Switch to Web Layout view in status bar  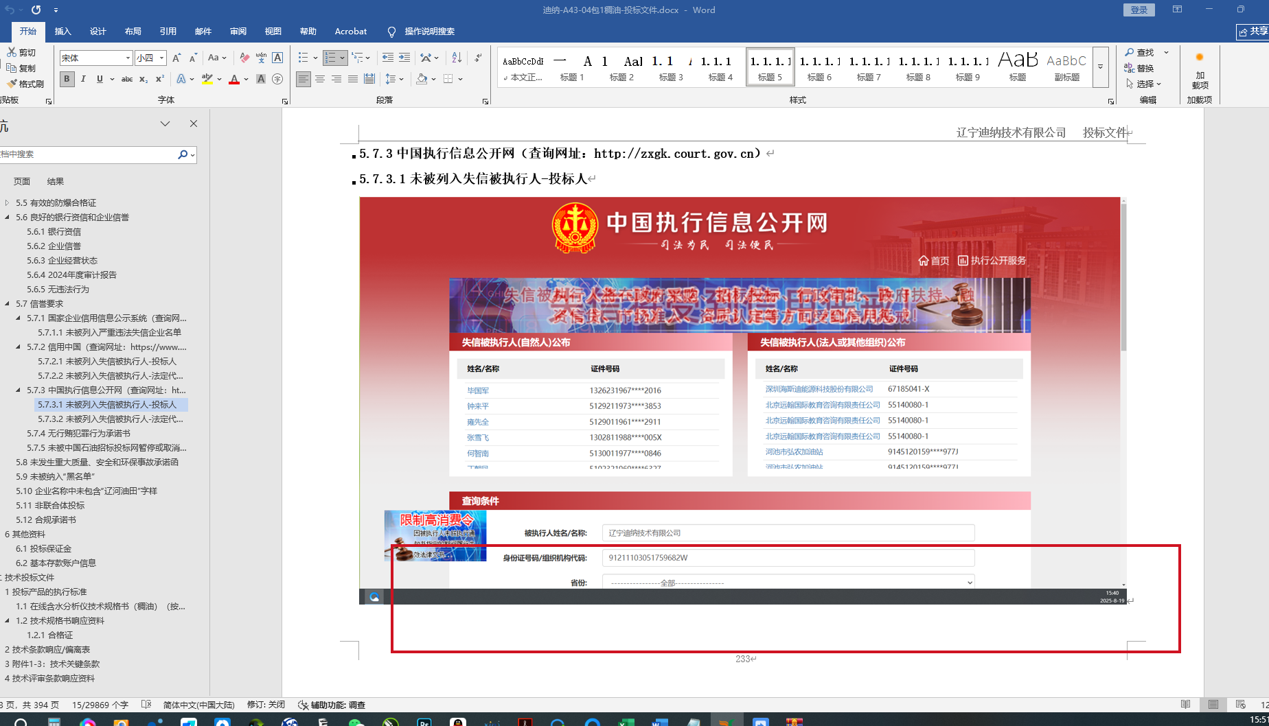pyautogui.click(x=1241, y=705)
